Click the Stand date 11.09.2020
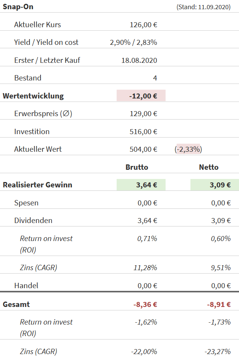 point(203,7)
